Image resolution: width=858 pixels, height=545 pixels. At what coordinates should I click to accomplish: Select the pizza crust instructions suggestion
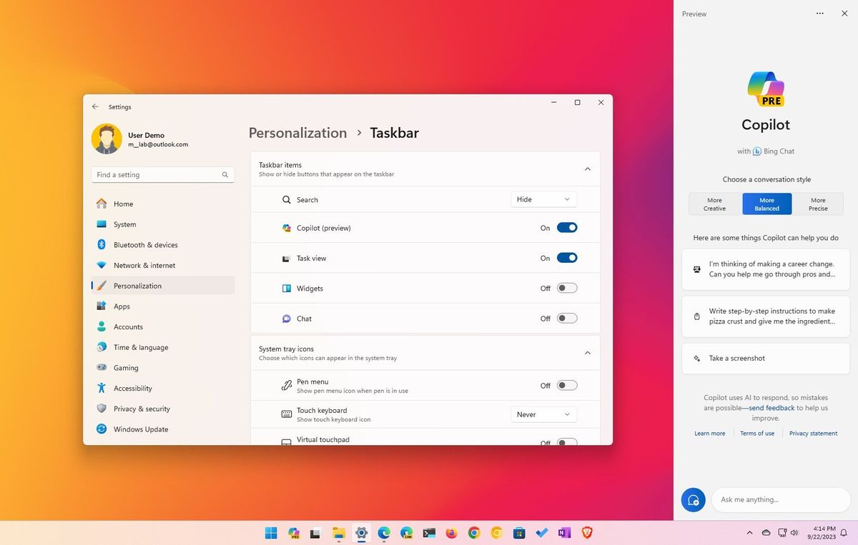tap(766, 316)
